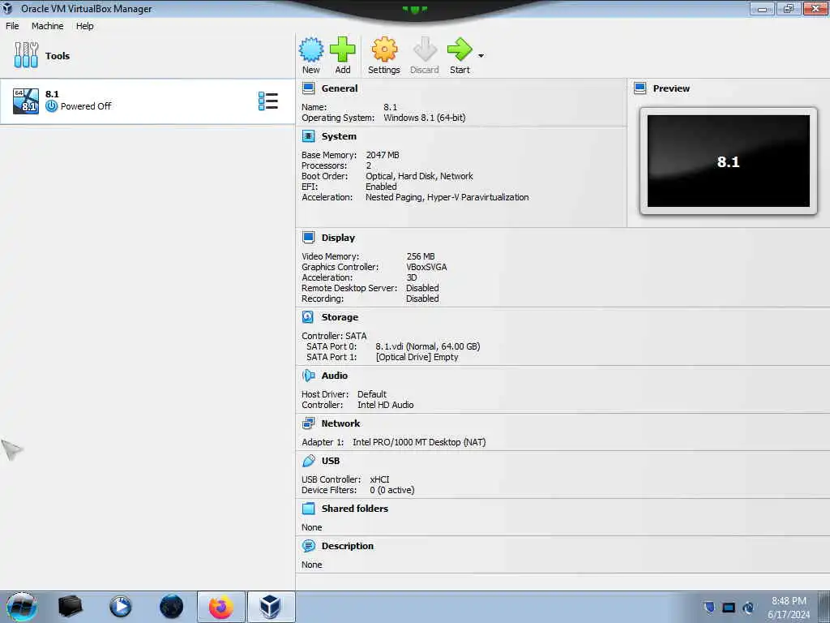Click the 2047 MB memory value

pyautogui.click(x=383, y=155)
